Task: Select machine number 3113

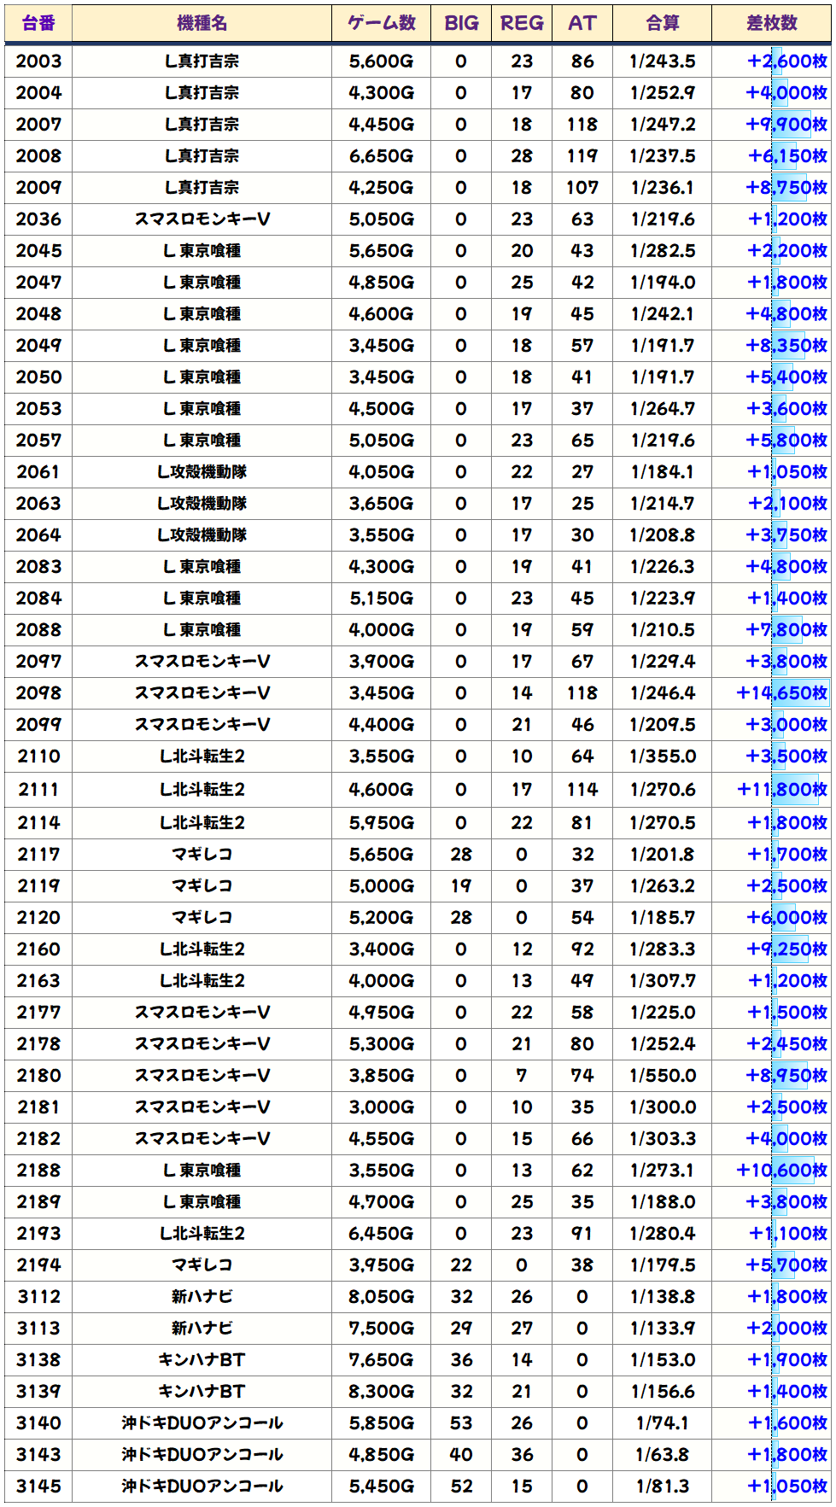Action: (x=38, y=1329)
